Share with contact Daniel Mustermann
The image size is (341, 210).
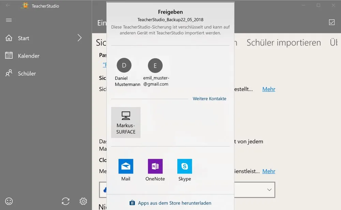[128, 72]
